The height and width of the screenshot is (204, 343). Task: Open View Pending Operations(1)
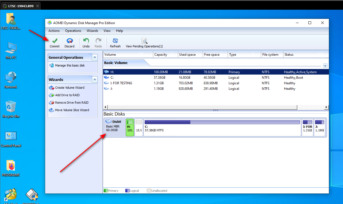144,43
